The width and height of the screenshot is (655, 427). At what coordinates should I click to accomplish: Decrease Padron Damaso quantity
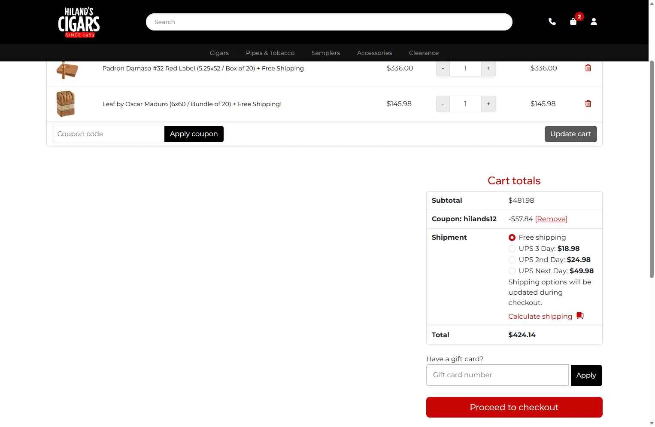pos(443,68)
